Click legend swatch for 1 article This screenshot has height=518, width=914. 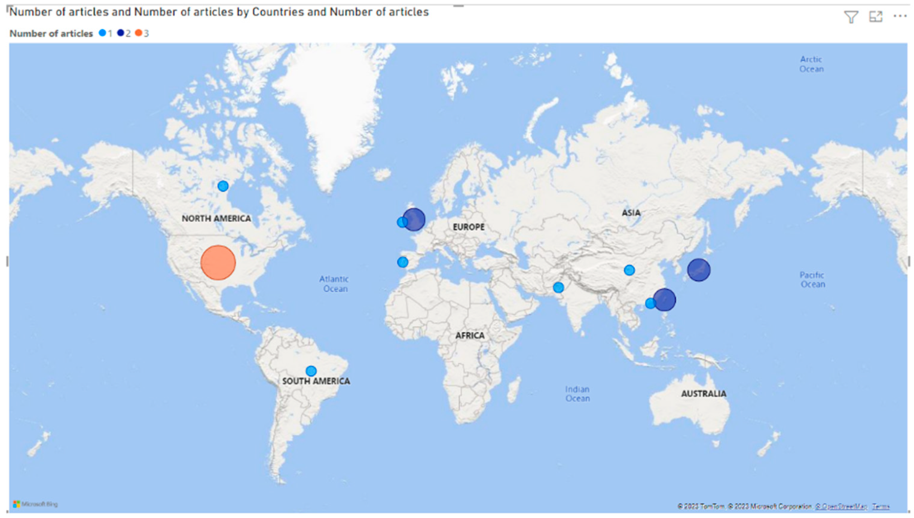coord(103,33)
